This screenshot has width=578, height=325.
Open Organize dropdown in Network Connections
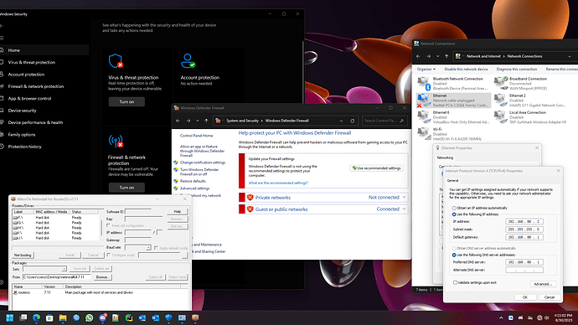426,70
